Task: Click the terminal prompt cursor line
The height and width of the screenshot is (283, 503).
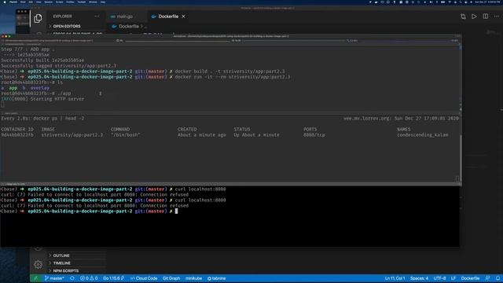Action: click(89, 211)
